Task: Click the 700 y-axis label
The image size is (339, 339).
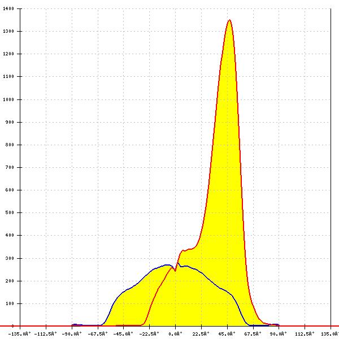Action: [x=10, y=168]
